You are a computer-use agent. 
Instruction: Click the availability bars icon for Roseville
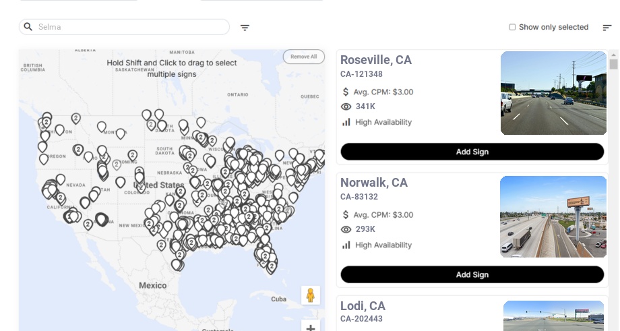point(346,122)
